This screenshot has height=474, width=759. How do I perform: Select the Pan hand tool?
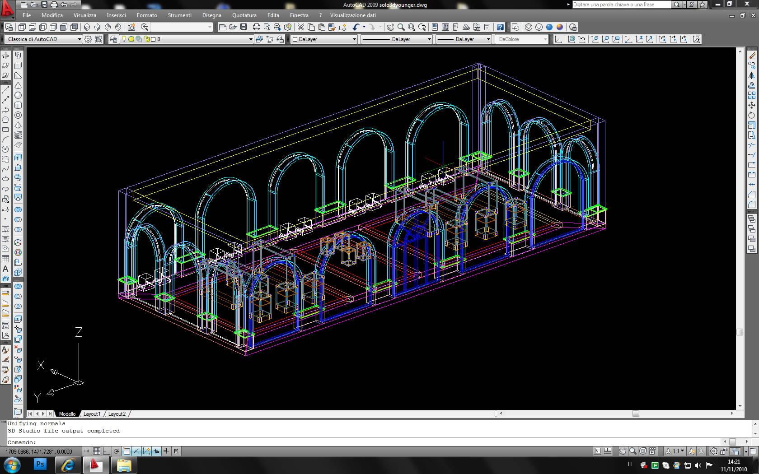click(390, 27)
